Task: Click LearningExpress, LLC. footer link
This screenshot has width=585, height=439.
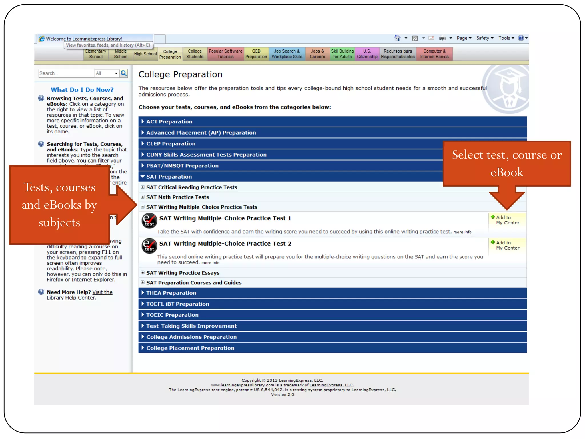Action: coord(332,385)
